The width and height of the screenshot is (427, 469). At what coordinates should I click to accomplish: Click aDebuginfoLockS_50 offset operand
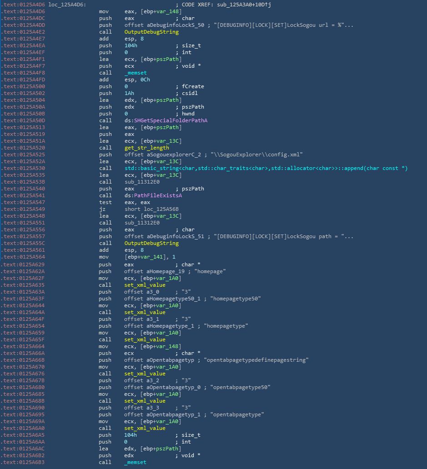tap(176, 25)
